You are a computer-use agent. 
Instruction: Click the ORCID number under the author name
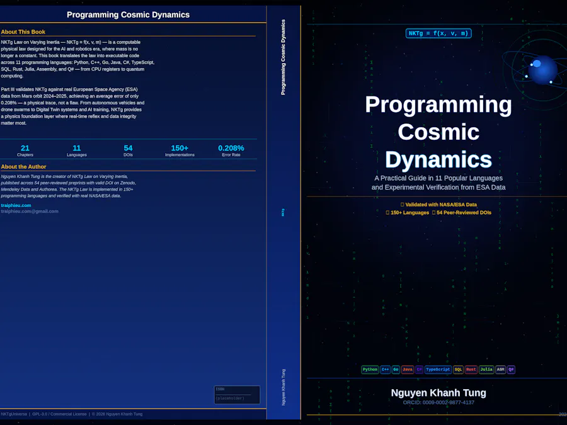(438, 401)
